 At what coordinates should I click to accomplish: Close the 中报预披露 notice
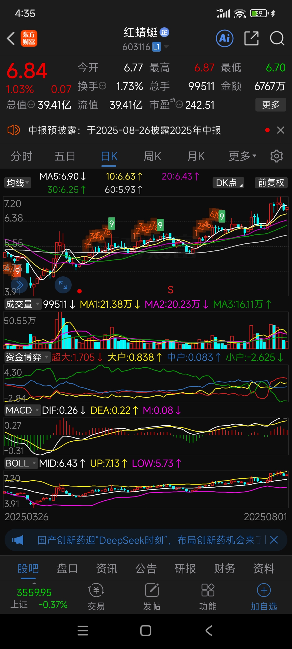(281, 130)
